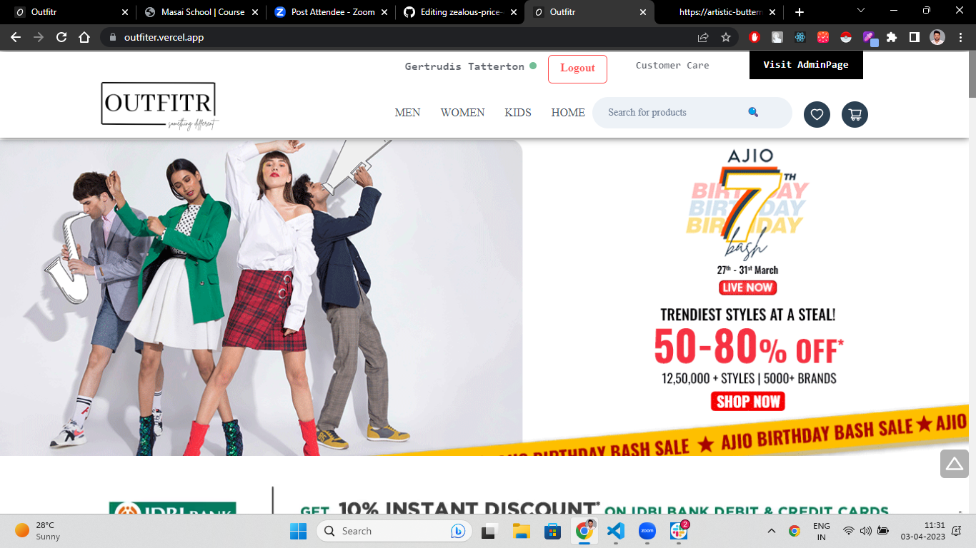Close the active Outfitr tab
The height and width of the screenshot is (548, 976).
tap(642, 12)
